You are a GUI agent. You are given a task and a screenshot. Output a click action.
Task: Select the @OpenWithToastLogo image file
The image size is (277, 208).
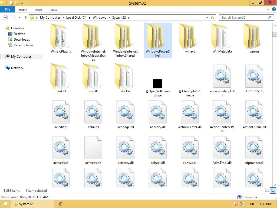[158, 88]
